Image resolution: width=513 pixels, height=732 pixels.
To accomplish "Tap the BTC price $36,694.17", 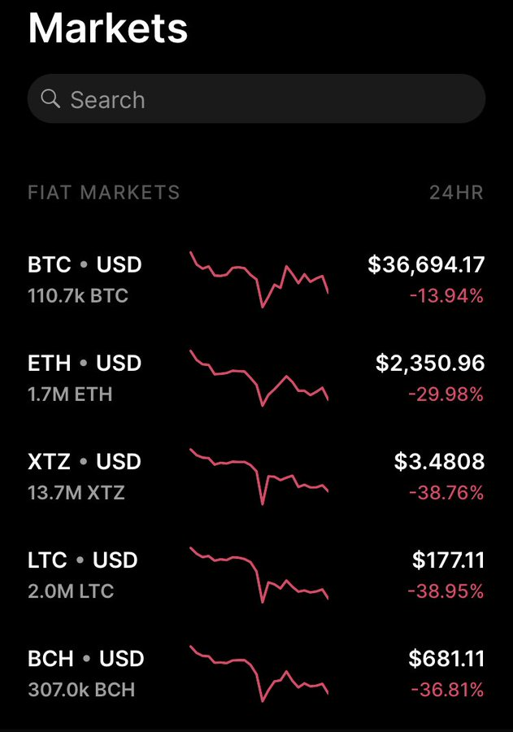I will coord(426,264).
